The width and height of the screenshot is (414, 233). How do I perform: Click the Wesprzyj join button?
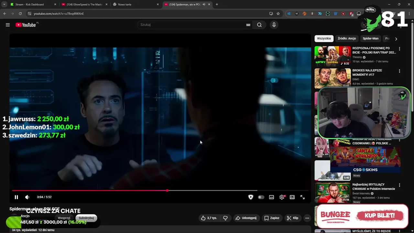(x=64, y=218)
